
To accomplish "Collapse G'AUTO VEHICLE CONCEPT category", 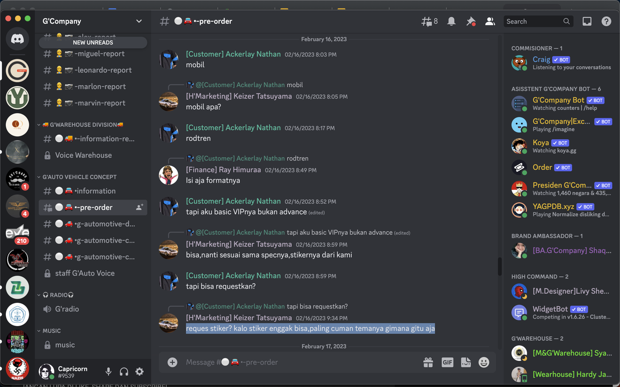I will pos(77,177).
